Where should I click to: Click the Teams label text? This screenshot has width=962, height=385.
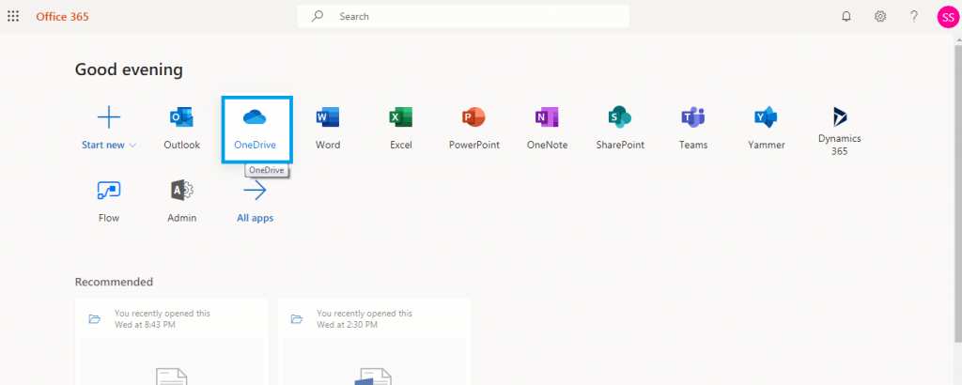(693, 146)
